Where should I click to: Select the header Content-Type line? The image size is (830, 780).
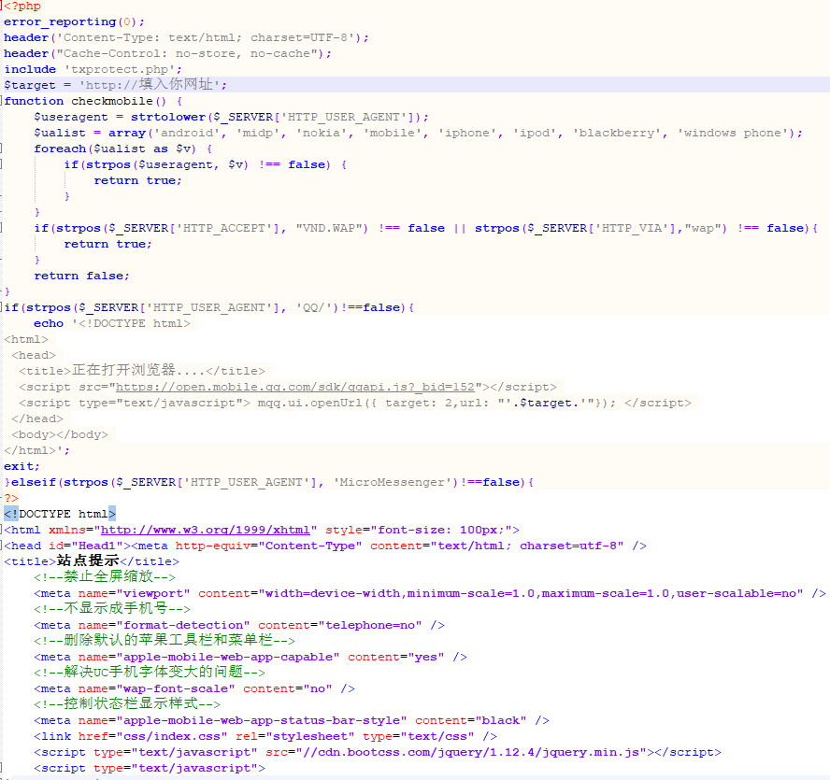tap(186, 38)
